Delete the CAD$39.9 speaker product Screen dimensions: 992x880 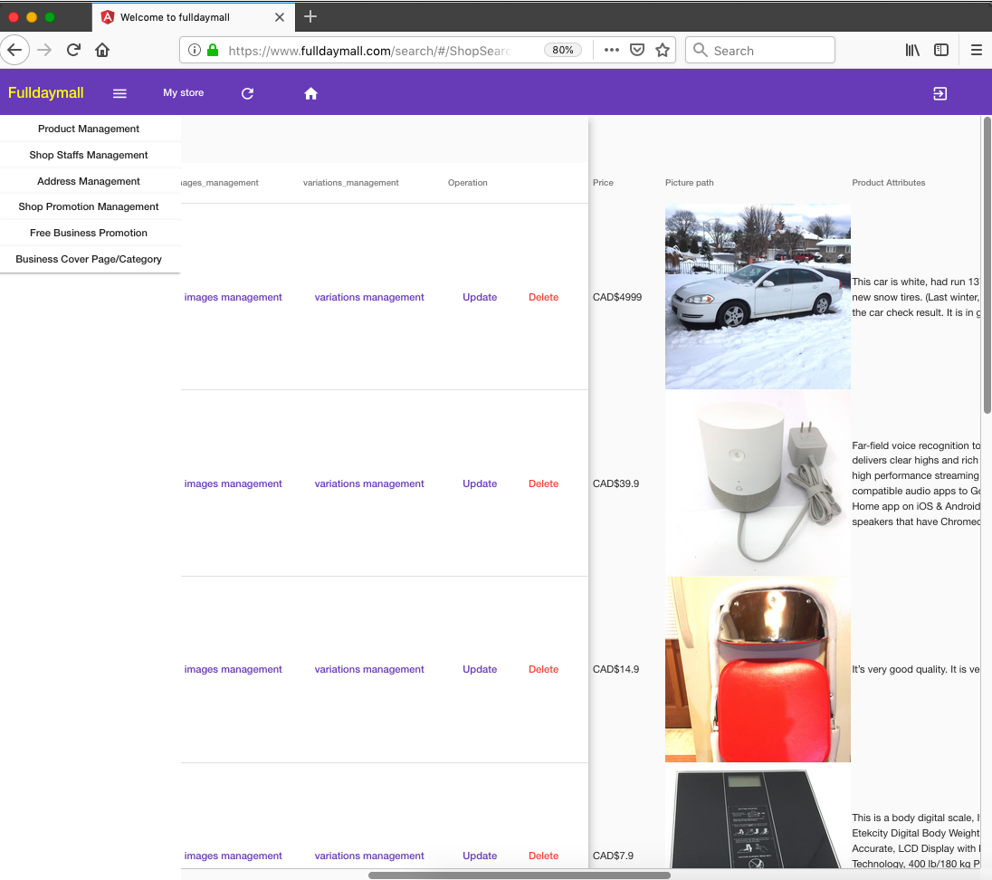543,483
